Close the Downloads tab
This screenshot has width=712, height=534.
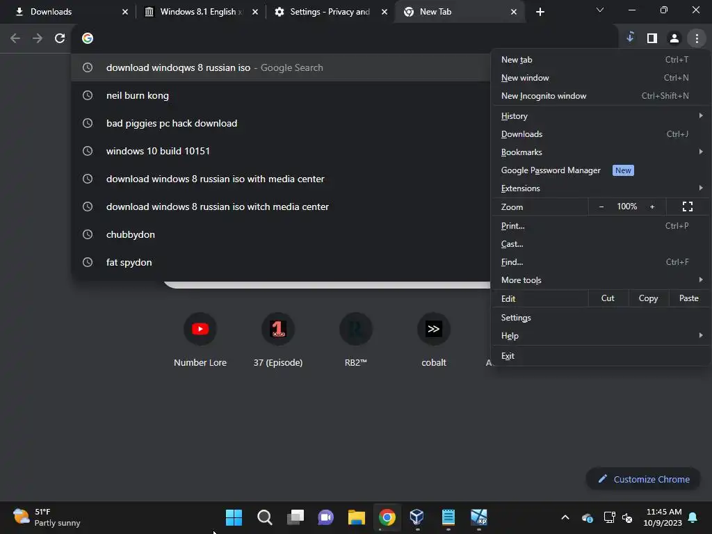[x=125, y=12]
